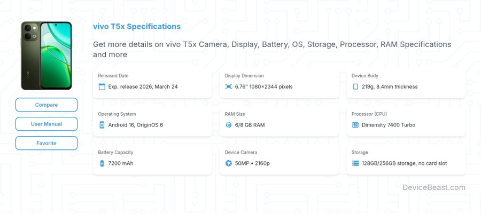Click the 'RAM Size' label
The height and width of the screenshot is (214, 481).
235,114
